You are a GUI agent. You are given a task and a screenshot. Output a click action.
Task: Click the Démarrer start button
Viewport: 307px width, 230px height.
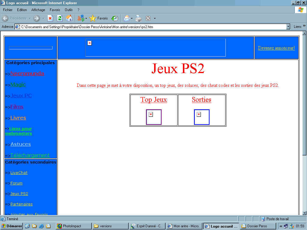pos(12,226)
